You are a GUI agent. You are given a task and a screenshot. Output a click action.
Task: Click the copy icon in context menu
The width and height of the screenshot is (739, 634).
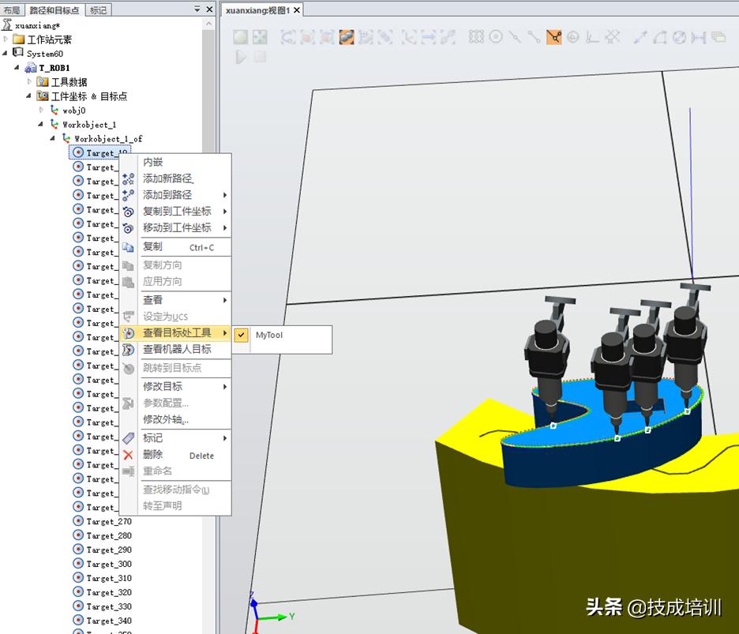point(128,247)
